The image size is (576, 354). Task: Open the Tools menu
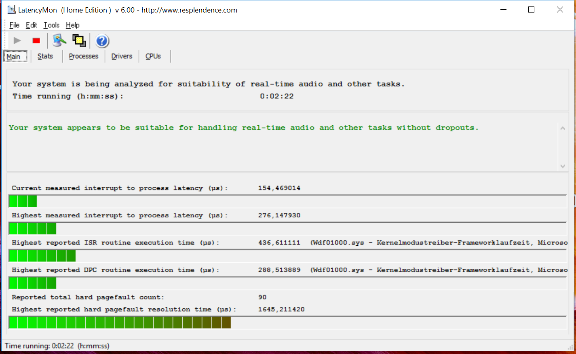[51, 25]
